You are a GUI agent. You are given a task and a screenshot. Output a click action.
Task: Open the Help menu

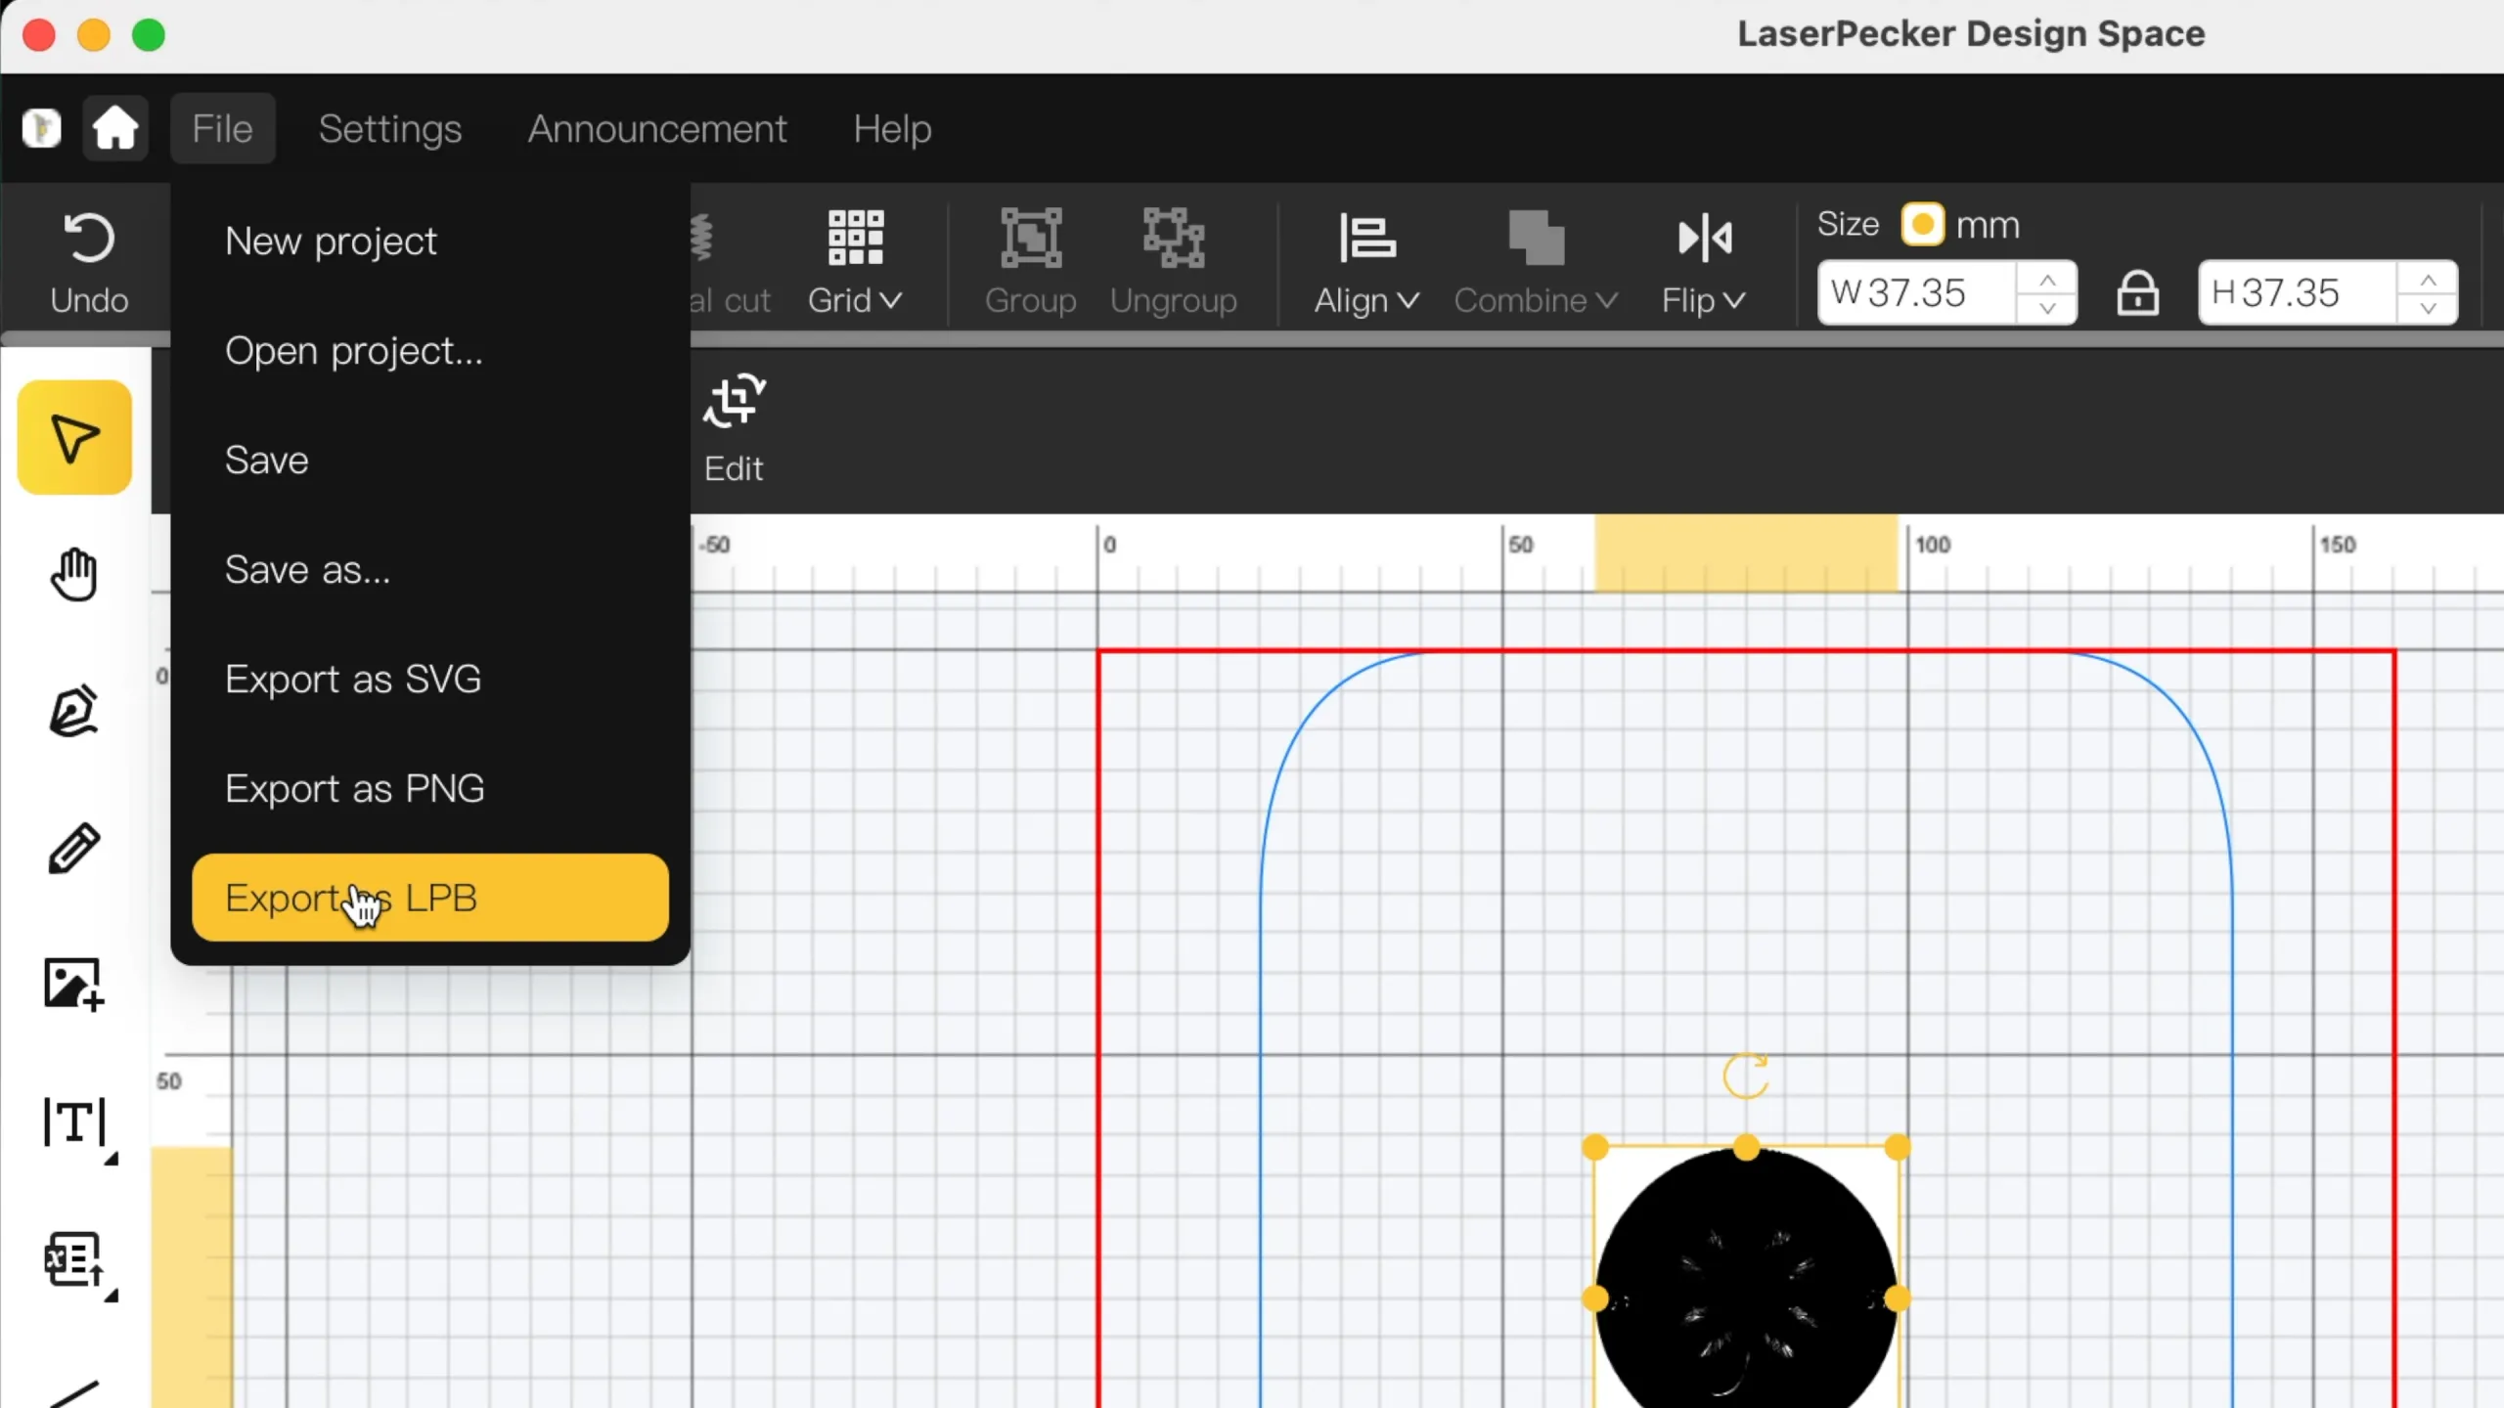coord(892,128)
